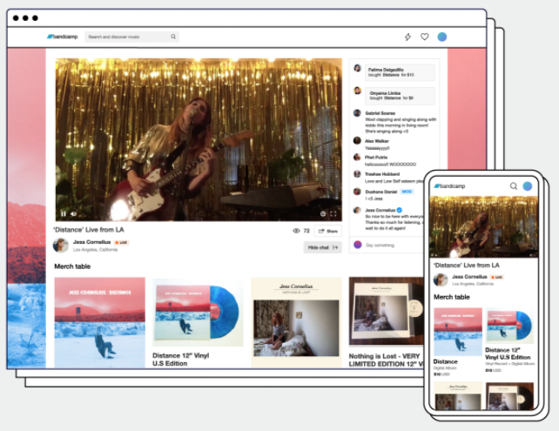Viewport: 559px width, 431px height.
Task: Click the Bandcamp logo in desktop header
Action: (63, 37)
